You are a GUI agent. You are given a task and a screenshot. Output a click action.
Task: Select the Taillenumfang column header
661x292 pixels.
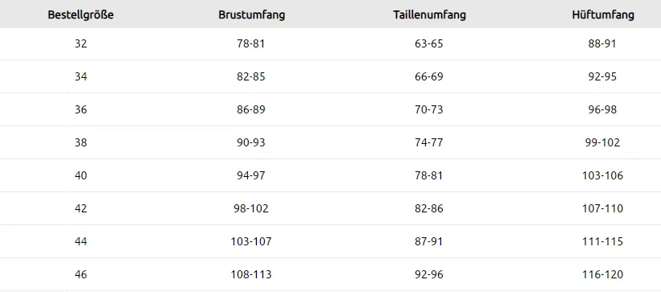tap(430, 14)
